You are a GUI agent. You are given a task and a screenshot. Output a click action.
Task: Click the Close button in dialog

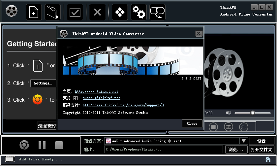point(192,123)
